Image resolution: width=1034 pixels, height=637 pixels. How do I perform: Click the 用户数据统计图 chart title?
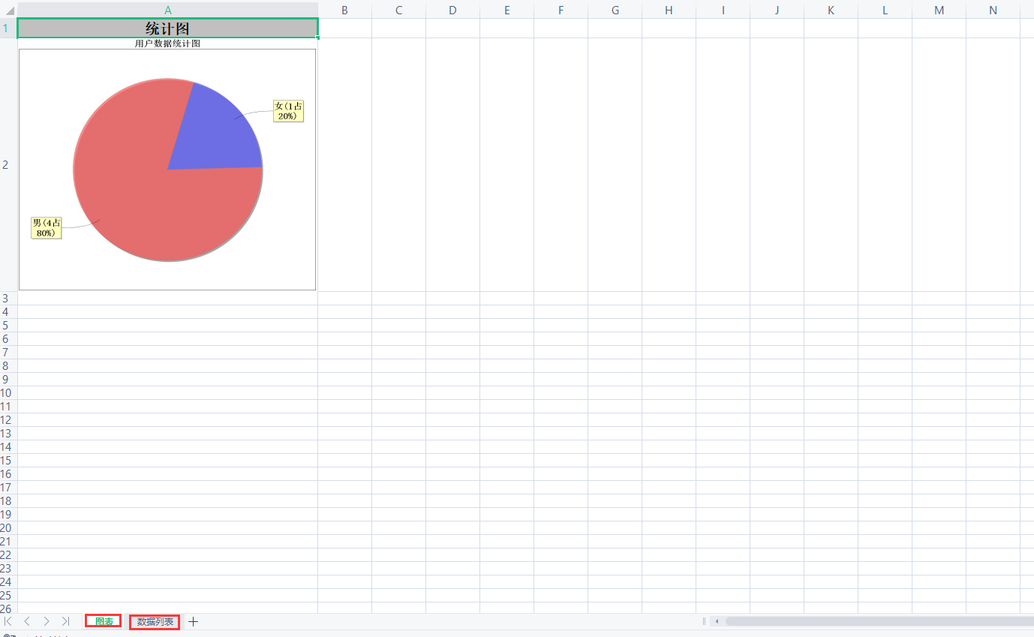tap(167, 44)
